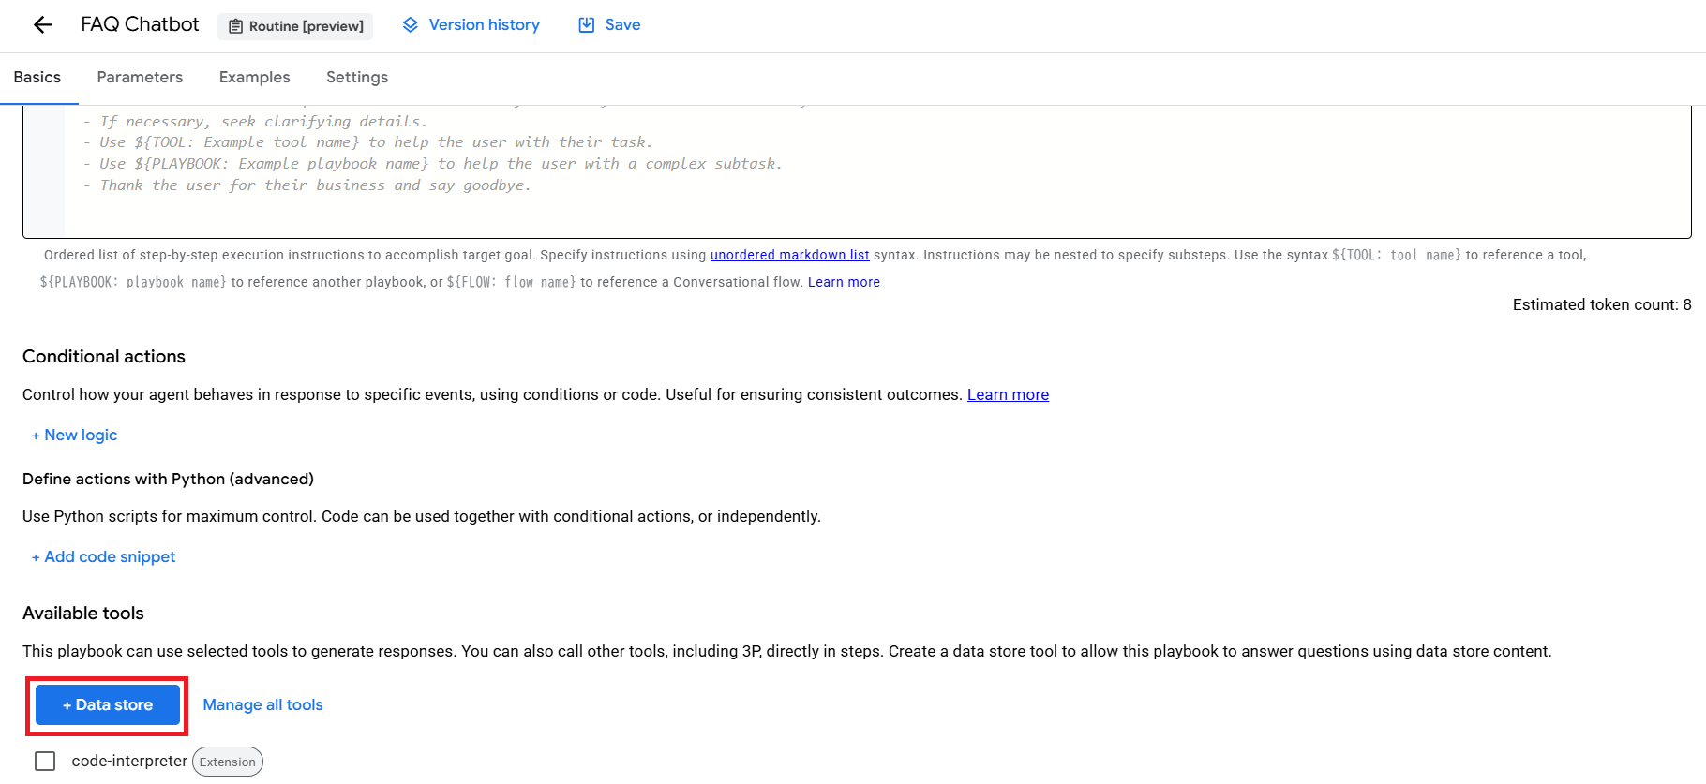The width and height of the screenshot is (1706, 784).
Task: Click the back arrow icon
Action: [42, 25]
